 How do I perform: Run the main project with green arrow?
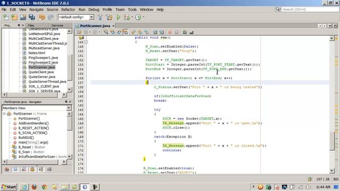pyautogui.click(x=118, y=17)
